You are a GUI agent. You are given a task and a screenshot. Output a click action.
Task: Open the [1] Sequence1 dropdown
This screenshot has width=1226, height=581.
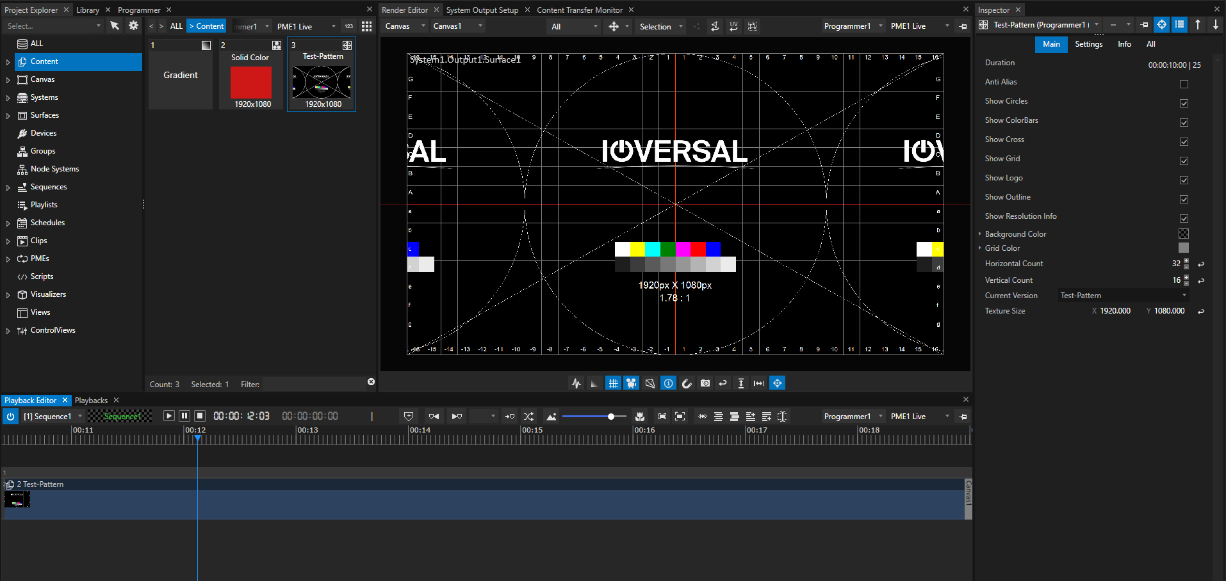pos(53,417)
